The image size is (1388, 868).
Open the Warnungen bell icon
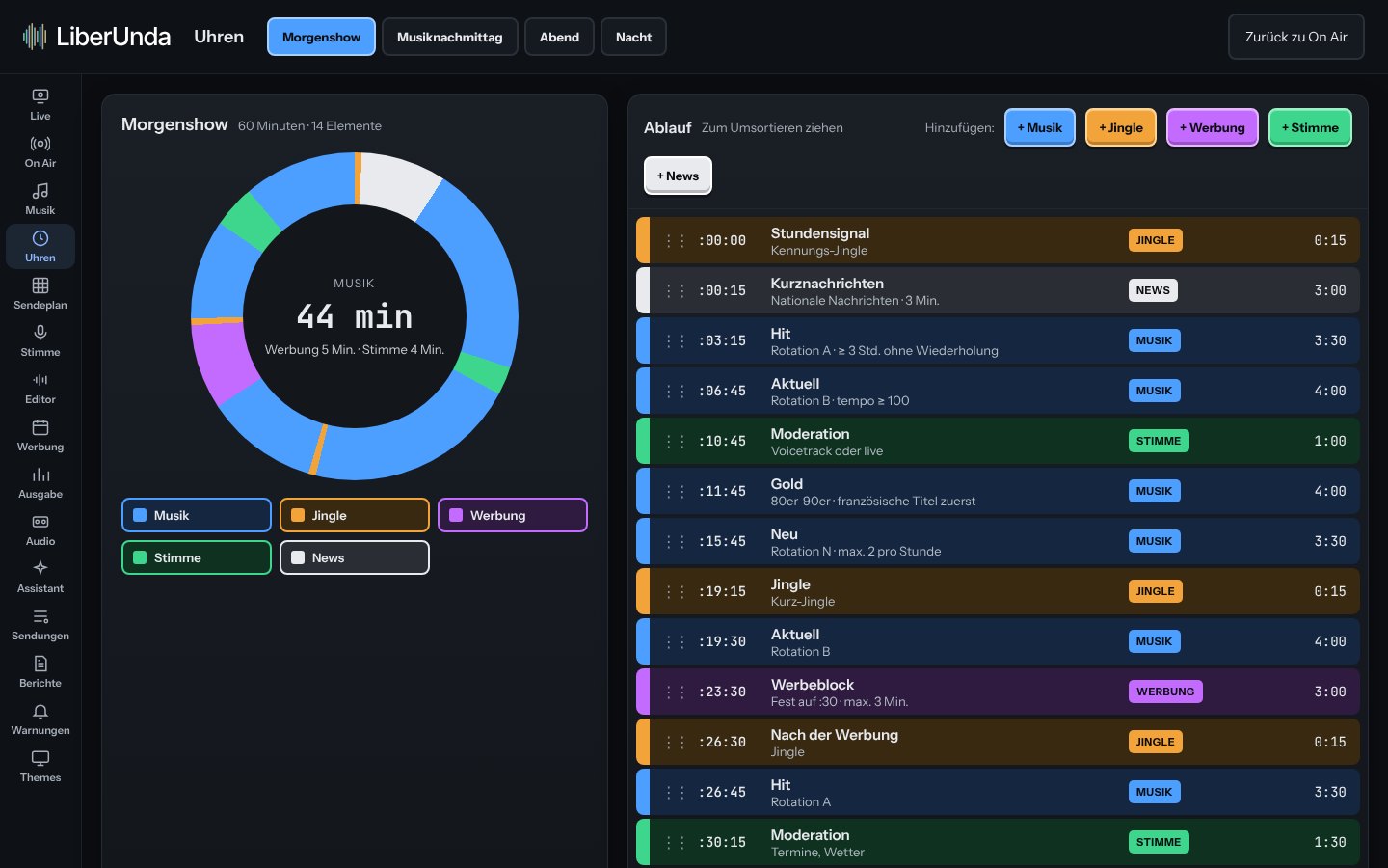coord(40,710)
